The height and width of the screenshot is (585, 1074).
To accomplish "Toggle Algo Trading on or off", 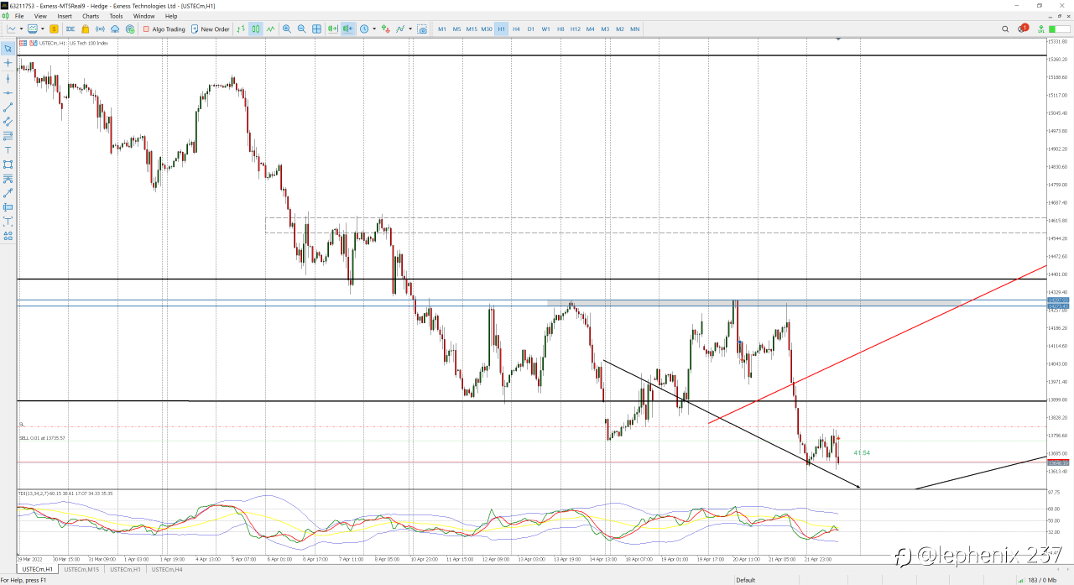I will click(x=164, y=29).
